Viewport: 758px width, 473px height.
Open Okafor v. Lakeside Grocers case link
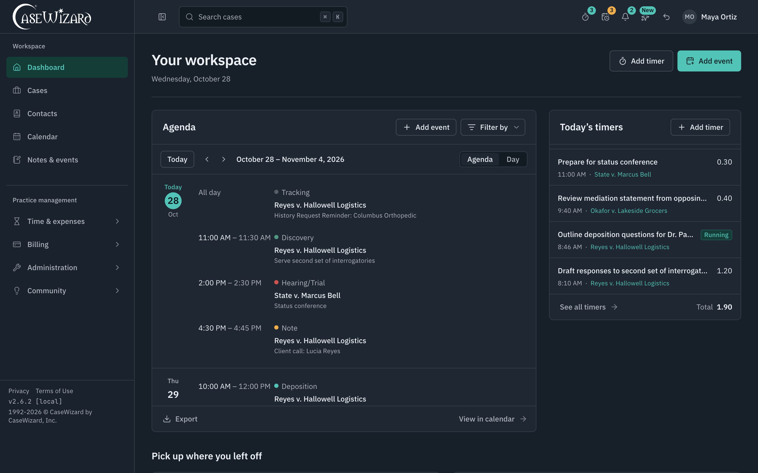pos(629,210)
